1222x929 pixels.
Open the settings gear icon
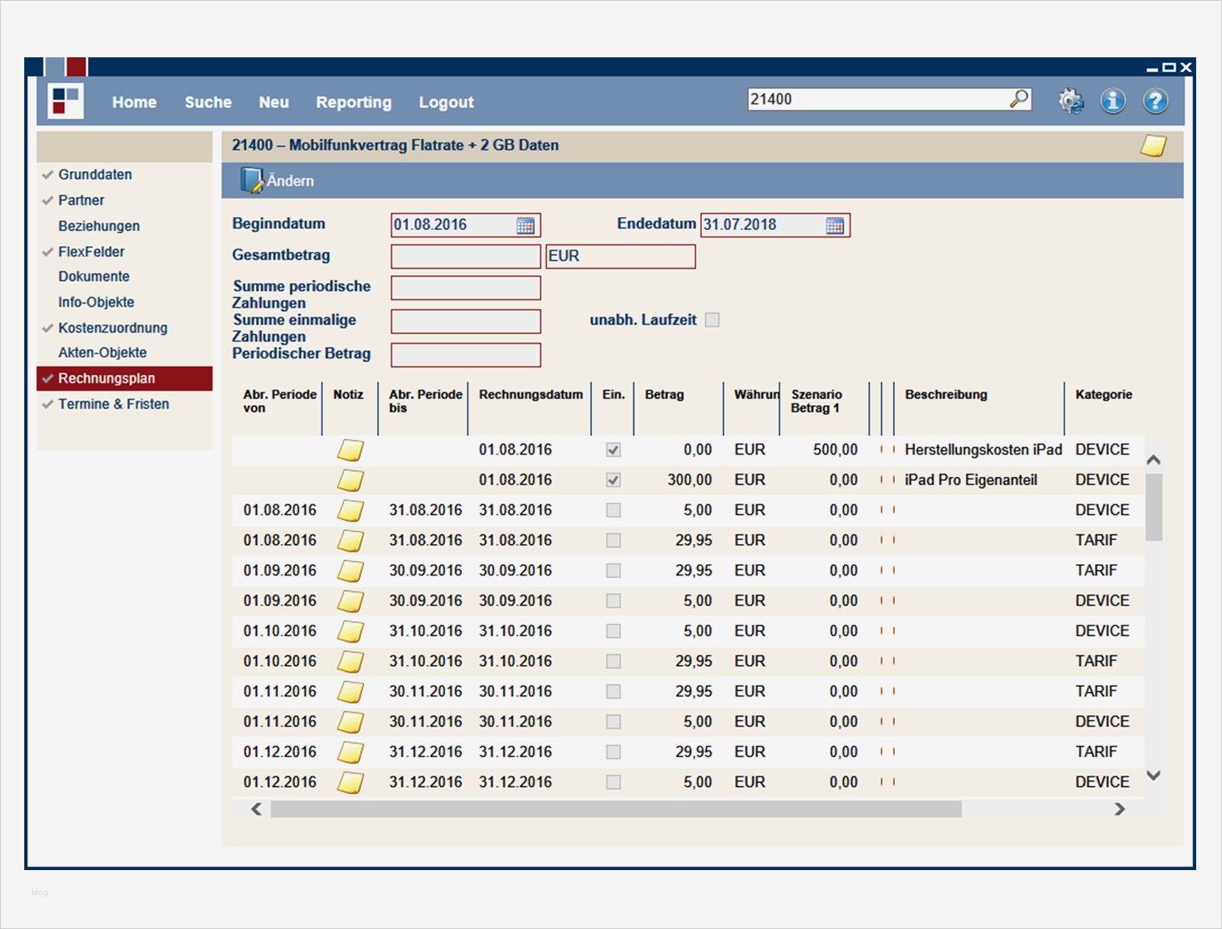coord(1070,100)
